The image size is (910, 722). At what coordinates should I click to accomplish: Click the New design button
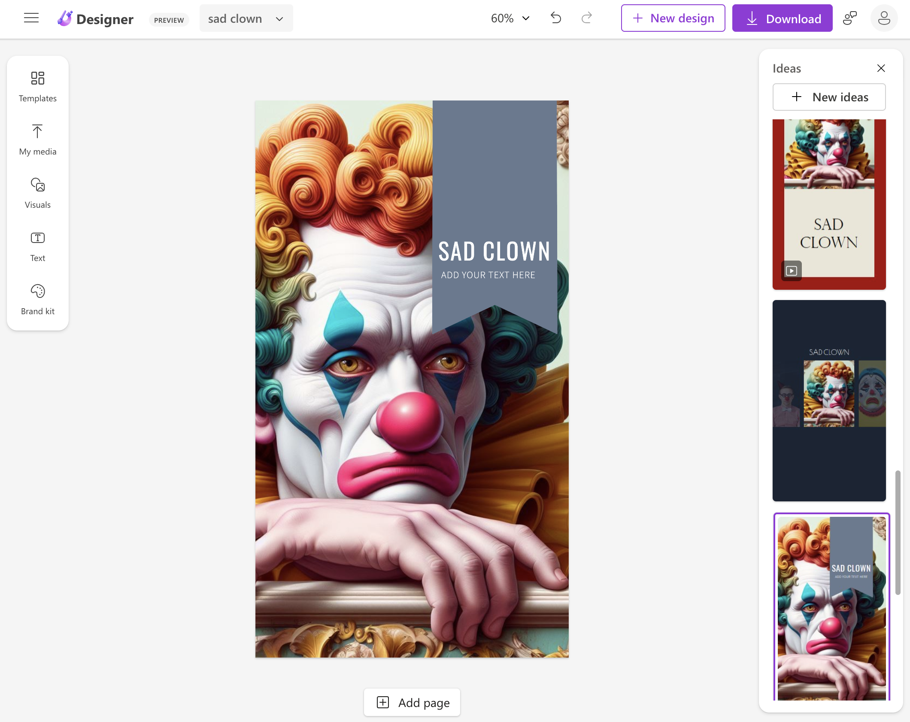(x=673, y=18)
